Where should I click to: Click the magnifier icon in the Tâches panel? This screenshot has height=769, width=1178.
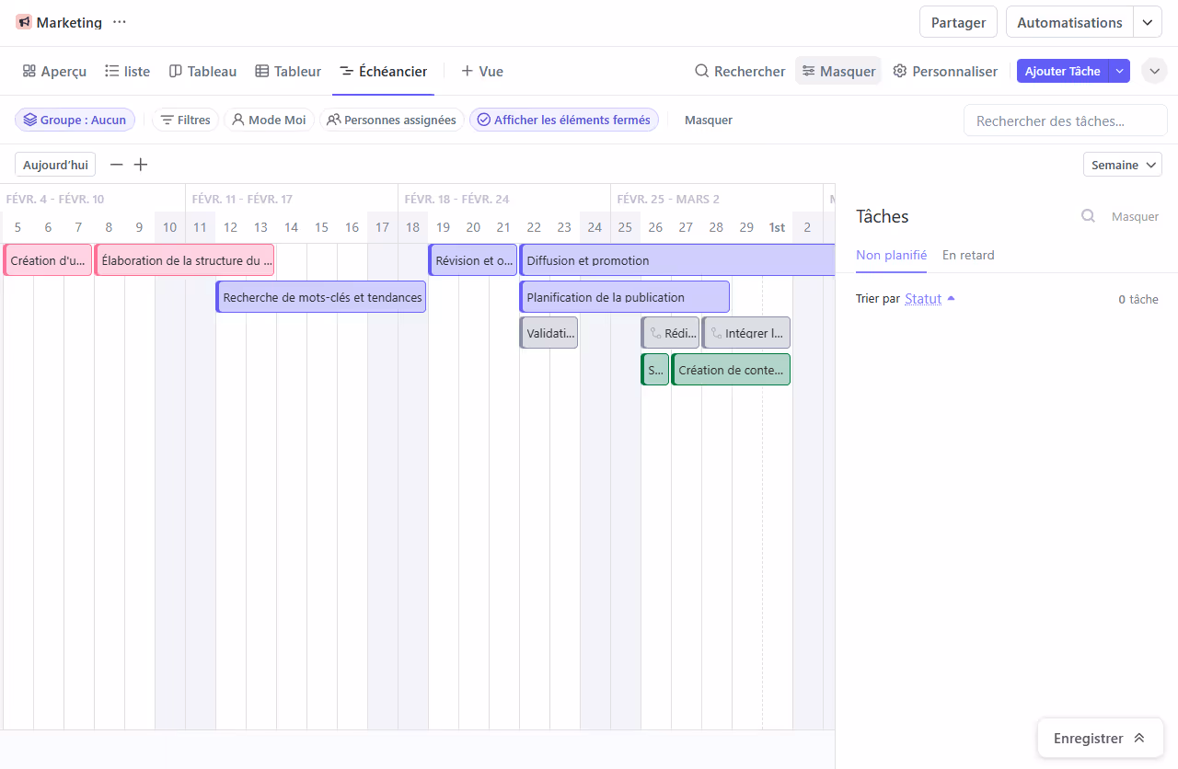click(x=1088, y=215)
